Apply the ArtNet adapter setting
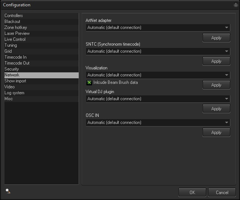The width and height of the screenshot is (240, 200). (x=216, y=37)
